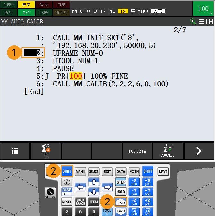Viewport: 215px width, 216px height.
Task: Click the SELECT key
Action: coord(94,172)
